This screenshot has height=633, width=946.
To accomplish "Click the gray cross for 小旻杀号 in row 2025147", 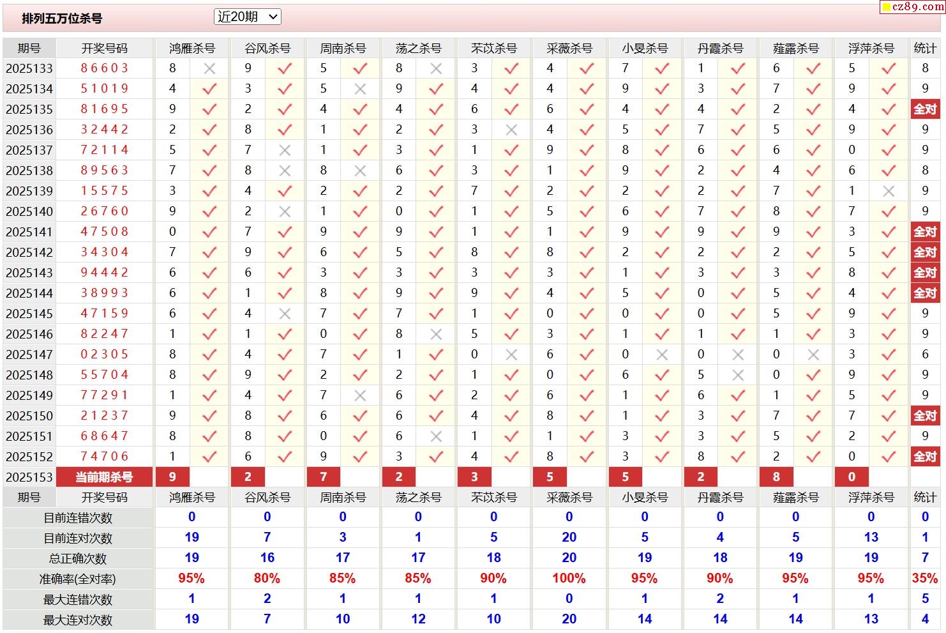I will tap(662, 355).
